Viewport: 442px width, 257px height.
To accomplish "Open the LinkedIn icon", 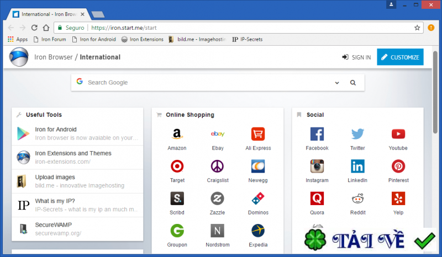I will tap(357, 167).
